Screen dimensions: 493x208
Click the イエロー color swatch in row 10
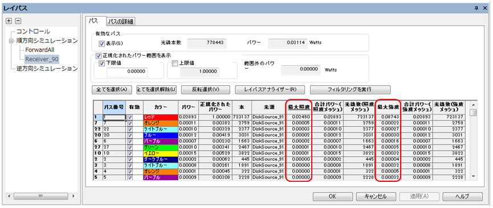click(160, 153)
